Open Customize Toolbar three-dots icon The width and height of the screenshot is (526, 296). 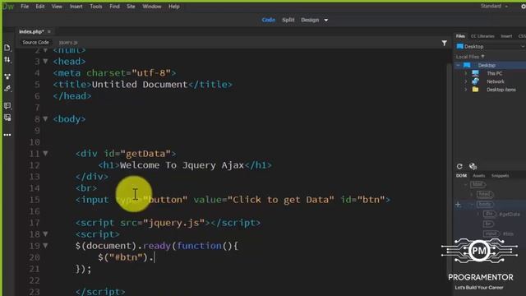tap(7, 135)
